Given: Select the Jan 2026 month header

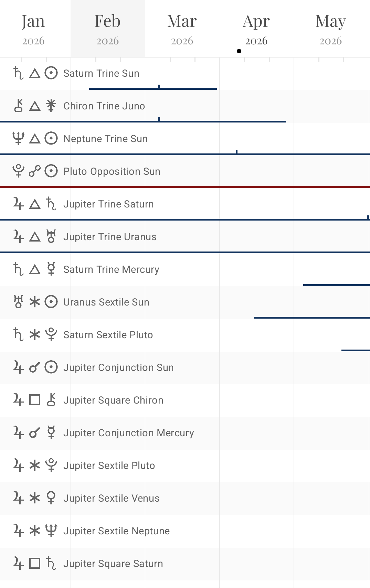Looking at the screenshot, I should pyautogui.click(x=33, y=29).
